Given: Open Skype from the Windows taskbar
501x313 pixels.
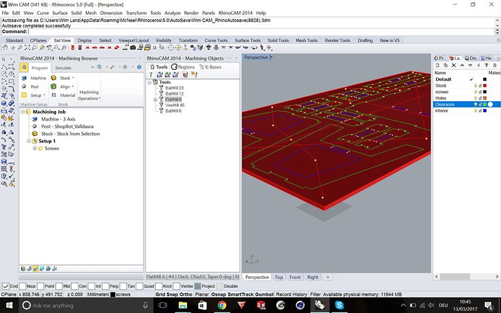Looking at the screenshot, I should click(340, 305).
